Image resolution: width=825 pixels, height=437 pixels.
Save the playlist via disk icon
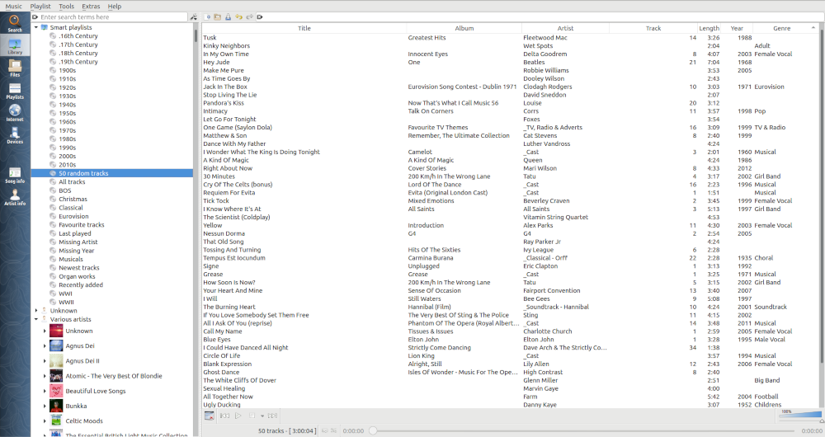click(x=228, y=16)
